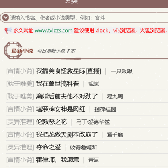The width and height of the screenshot is (168, 168).
Task: Open novel 夺命之爱
Action: tap(49, 147)
